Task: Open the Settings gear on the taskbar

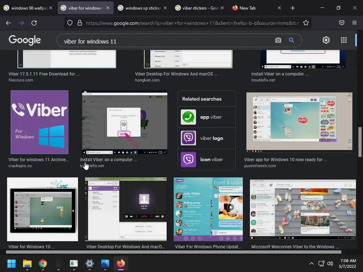Action: (90, 263)
